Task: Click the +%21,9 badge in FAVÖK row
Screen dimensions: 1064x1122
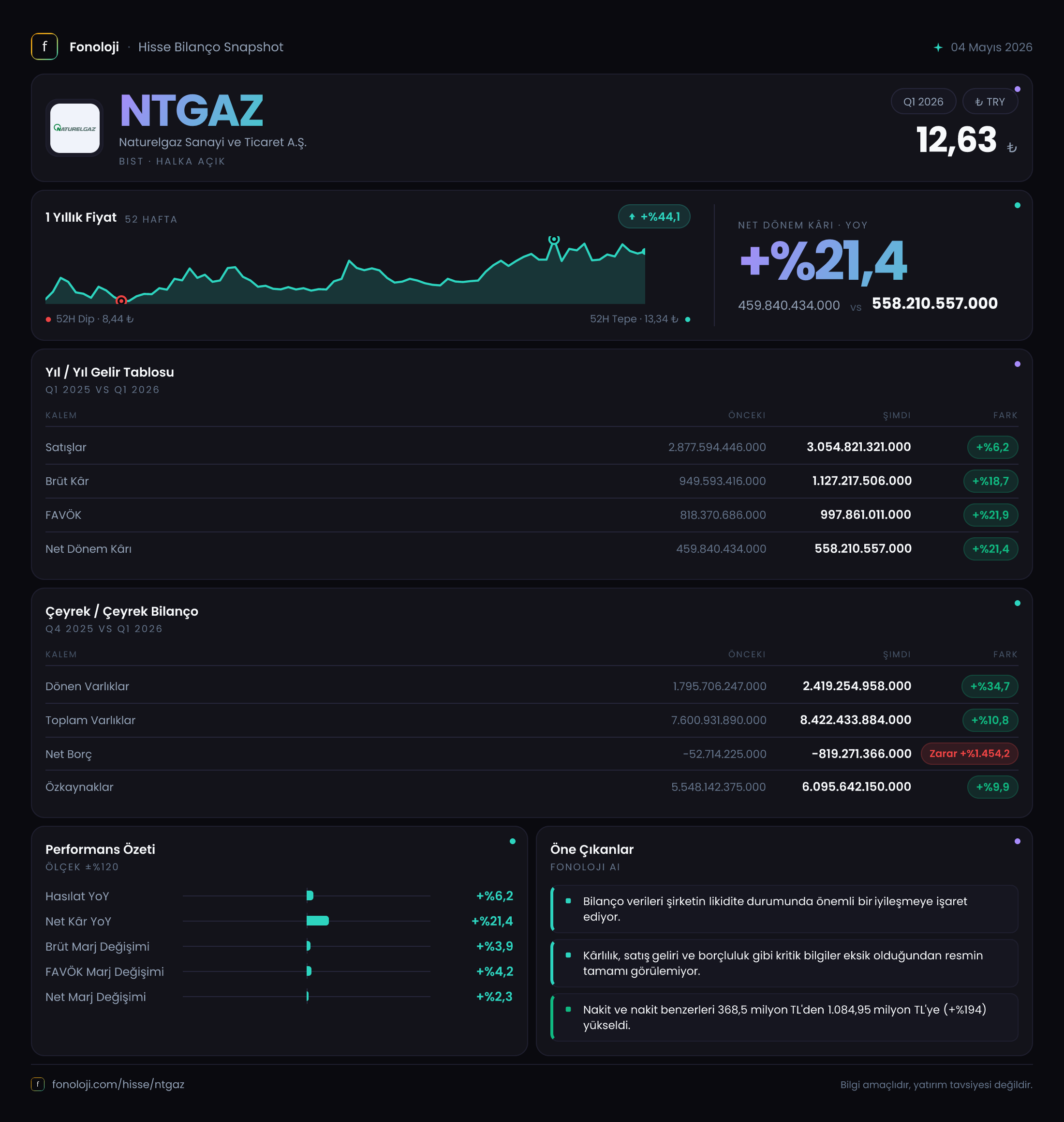Action: (x=990, y=515)
